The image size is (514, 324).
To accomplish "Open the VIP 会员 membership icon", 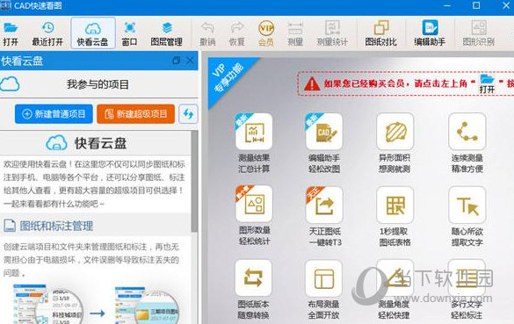I will click(266, 28).
